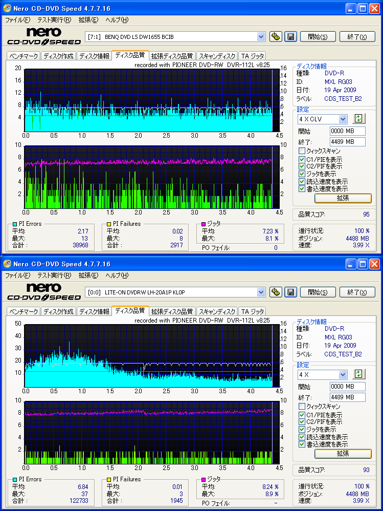
Task: Switch to TA ジッタ tab in LITE-ON window
Action: pos(253,311)
